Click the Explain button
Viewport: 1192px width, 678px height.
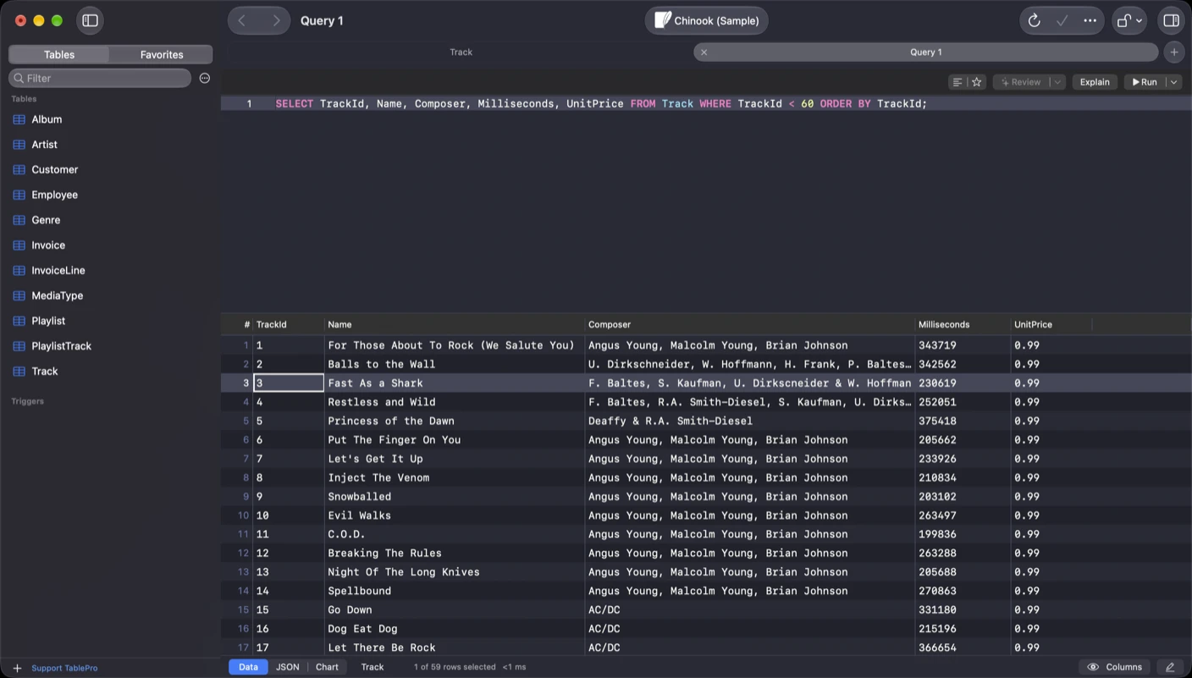(1095, 82)
